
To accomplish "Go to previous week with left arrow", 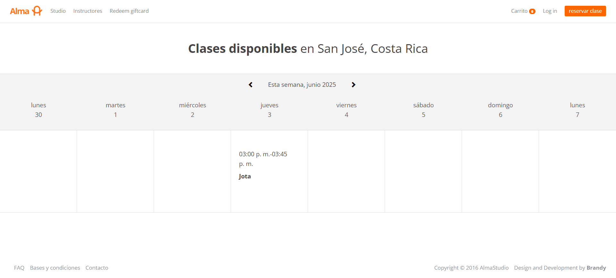I will (x=251, y=85).
